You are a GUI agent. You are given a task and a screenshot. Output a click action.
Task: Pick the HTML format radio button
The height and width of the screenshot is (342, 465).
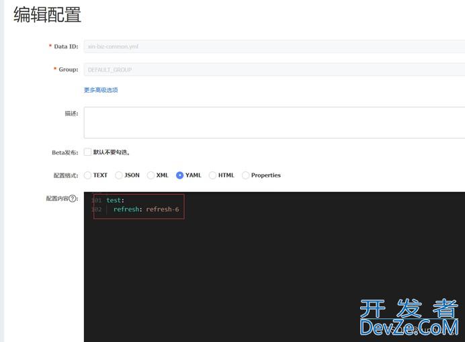click(212, 175)
